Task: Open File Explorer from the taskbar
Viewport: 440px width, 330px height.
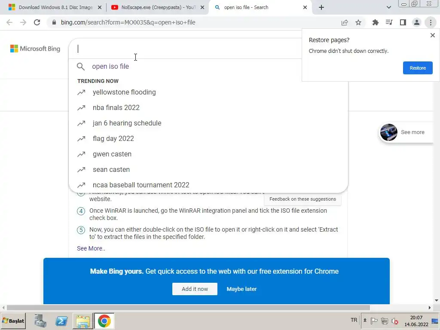Action: (83, 321)
